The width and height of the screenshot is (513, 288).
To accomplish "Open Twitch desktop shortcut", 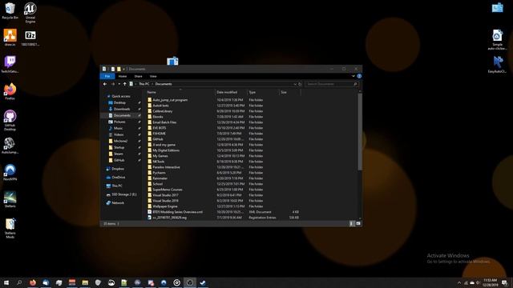I will (10, 64).
